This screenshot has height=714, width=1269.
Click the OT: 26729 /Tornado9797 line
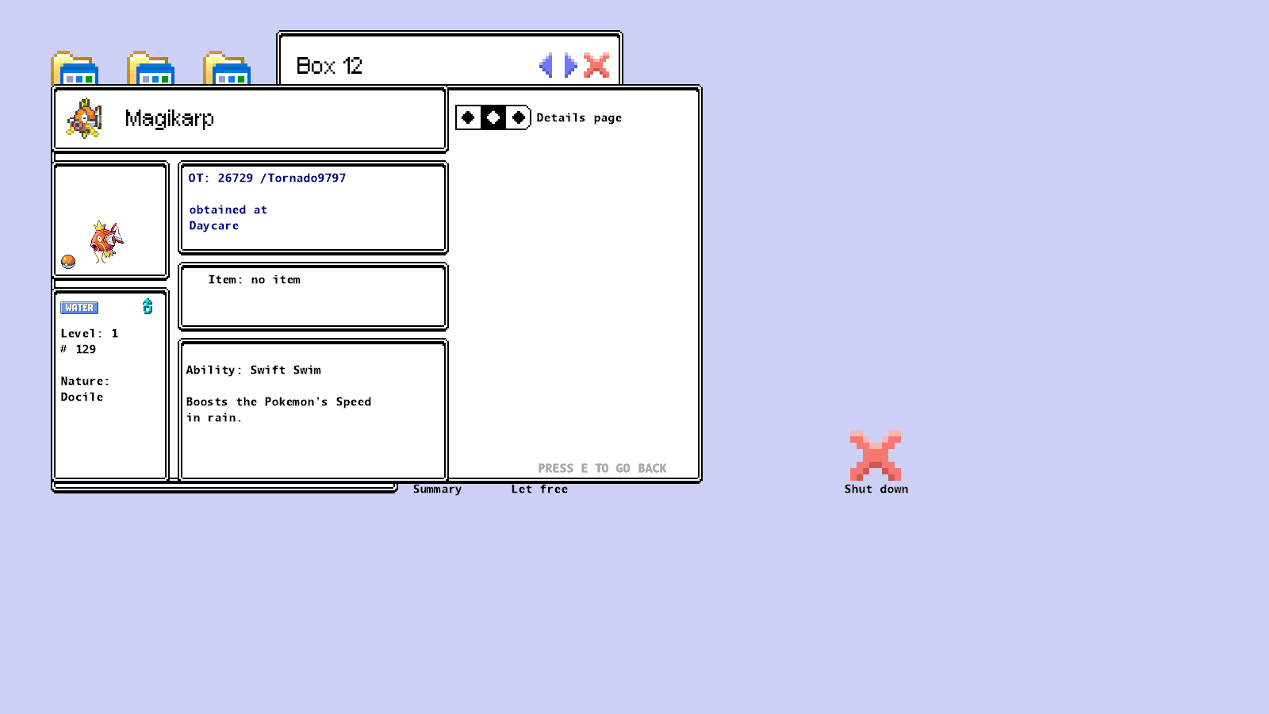[x=267, y=178]
